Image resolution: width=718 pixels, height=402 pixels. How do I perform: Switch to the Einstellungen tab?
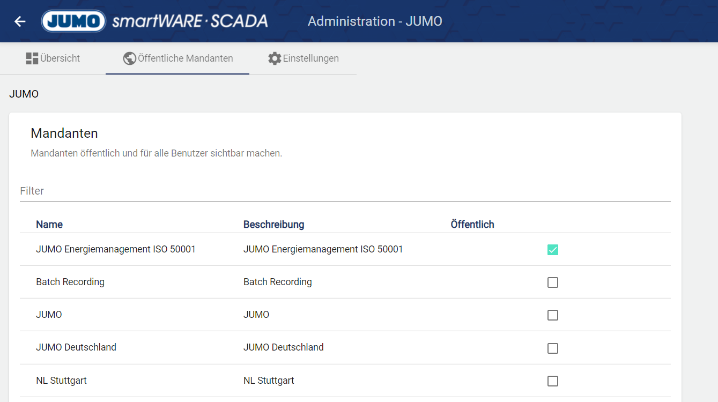pos(304,58)
